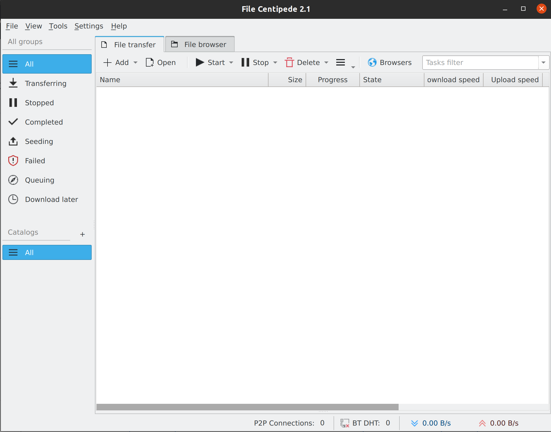Click the Browsers globe icon
Image resolution: width=551 pixels, height=432 pixels.
point(372,62)
